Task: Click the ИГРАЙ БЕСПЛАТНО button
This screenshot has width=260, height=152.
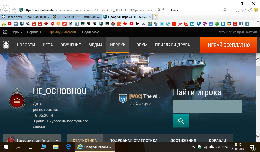Action: (x=229, y=45)
